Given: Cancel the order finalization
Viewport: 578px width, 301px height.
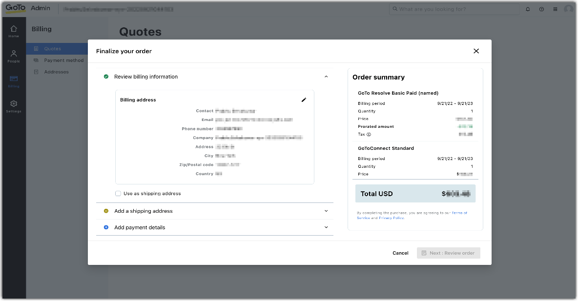Looking at the screenshot, I should click(400, 253).
